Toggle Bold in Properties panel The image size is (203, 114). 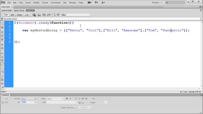click(x=67, y=98)
